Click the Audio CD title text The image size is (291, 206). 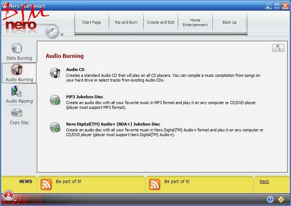coord(75,69)
